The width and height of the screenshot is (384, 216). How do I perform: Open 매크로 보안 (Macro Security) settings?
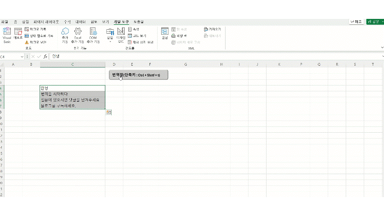36,42
